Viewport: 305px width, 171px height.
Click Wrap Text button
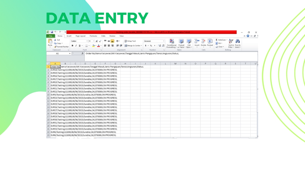(x=130, y=41)
